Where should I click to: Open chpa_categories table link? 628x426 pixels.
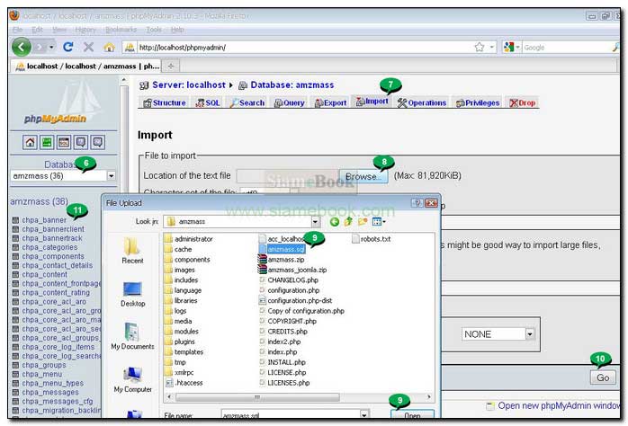point(49,247)
